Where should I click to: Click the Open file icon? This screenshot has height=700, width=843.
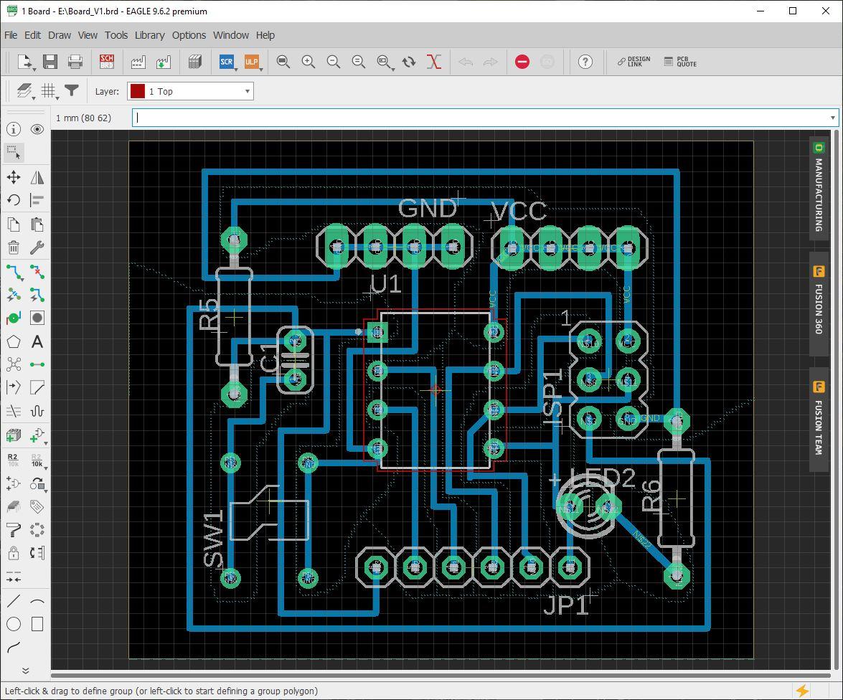tap(24, 62)
